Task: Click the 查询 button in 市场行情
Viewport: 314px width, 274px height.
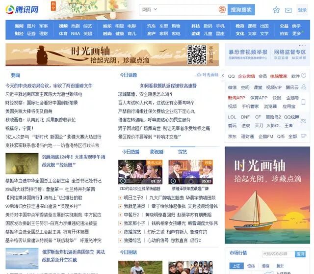Action: tap(300, 254)
